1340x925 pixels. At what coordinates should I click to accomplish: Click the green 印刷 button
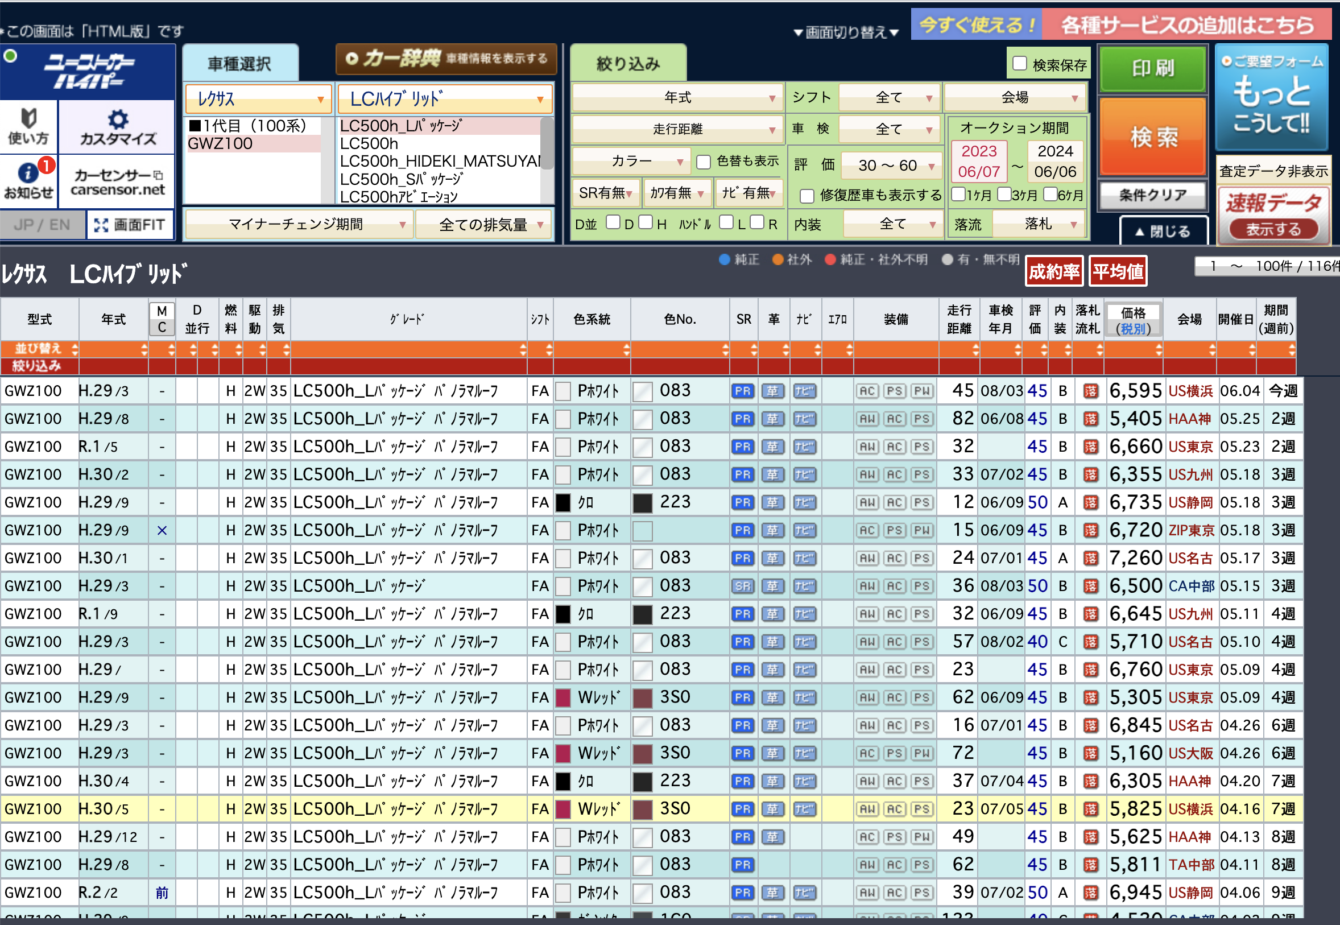[x=1152, y=69]
